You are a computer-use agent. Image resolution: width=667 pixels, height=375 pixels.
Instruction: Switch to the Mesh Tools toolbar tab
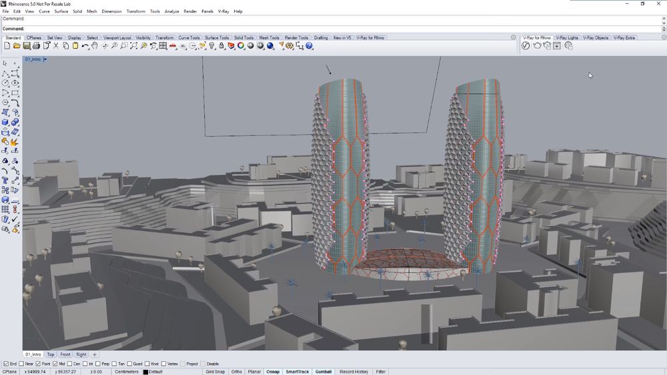coord(269,37)
